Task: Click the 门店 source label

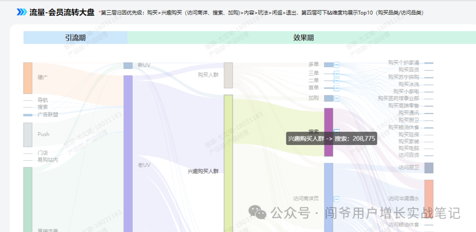Action: [43, 153]
